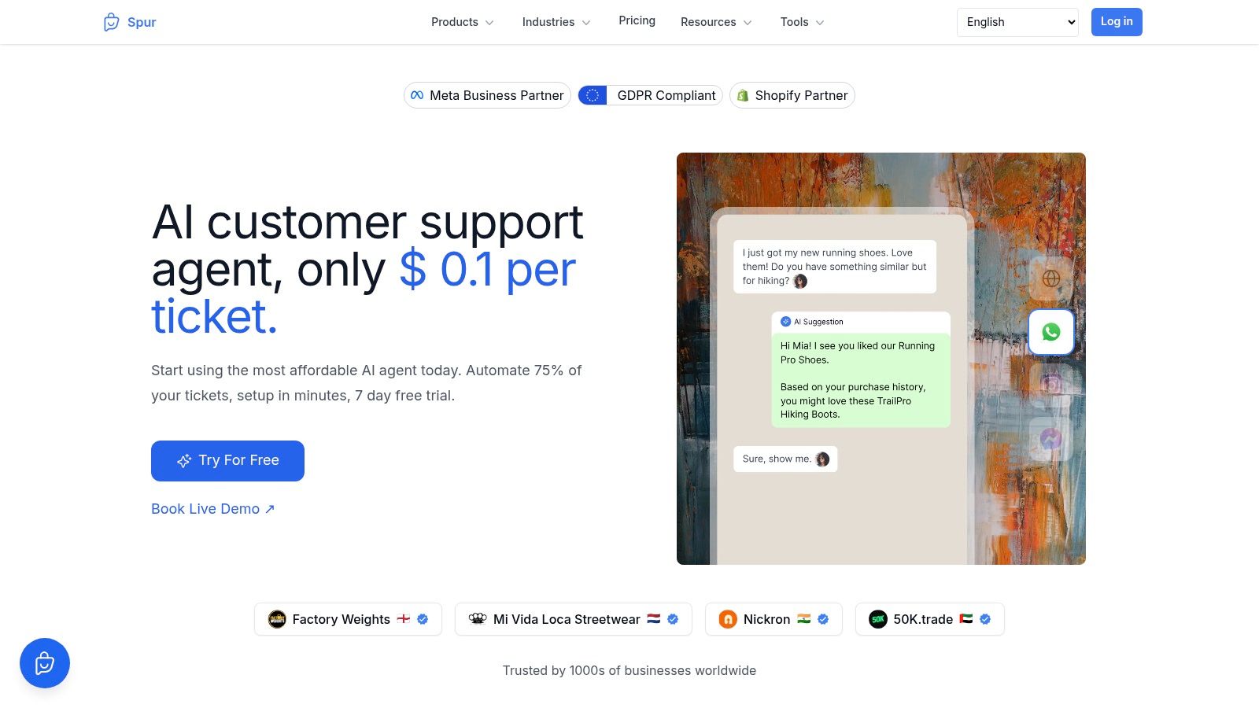Click the avatar next to 'Sure, show me.'
The width and height of the screenshot is (1259, 708).
tap(822, 459)
